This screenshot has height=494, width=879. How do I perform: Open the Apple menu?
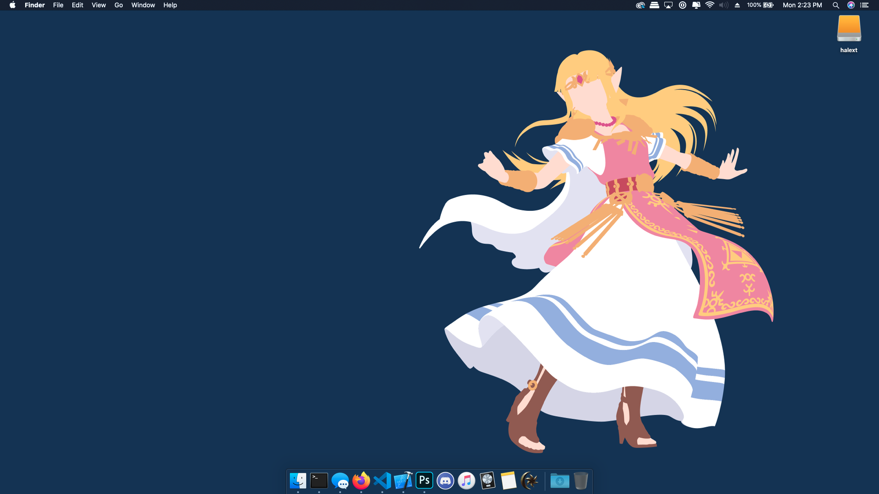tap(12, 5)
